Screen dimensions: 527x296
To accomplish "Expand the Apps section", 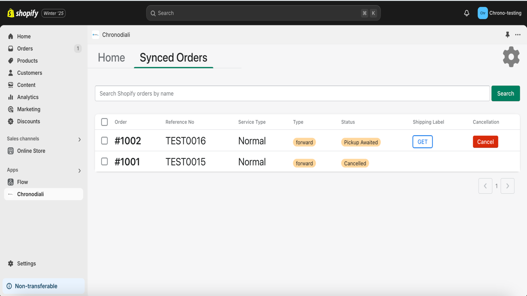I will (x=79, y=170).
